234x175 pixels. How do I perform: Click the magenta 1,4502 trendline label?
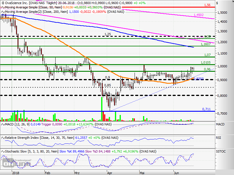click(199, 15)
